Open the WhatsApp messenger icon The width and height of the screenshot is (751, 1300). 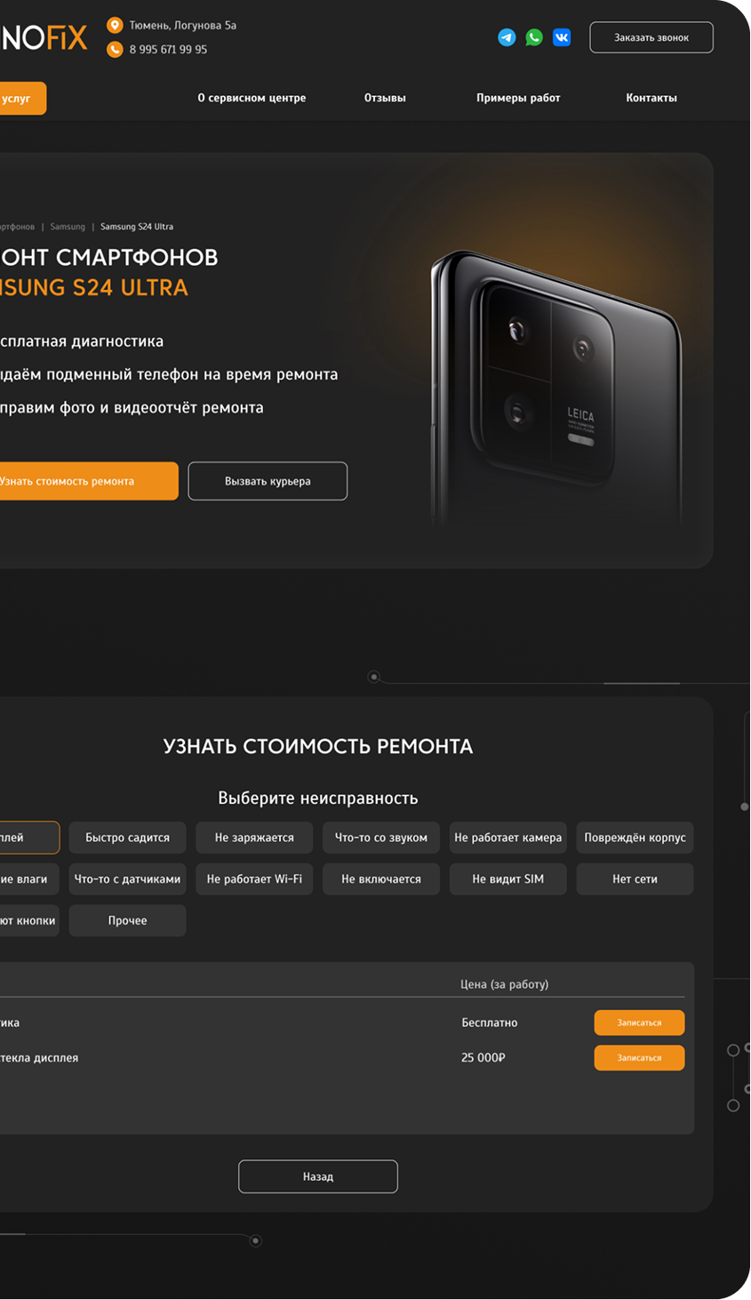(x=534, y=37)
